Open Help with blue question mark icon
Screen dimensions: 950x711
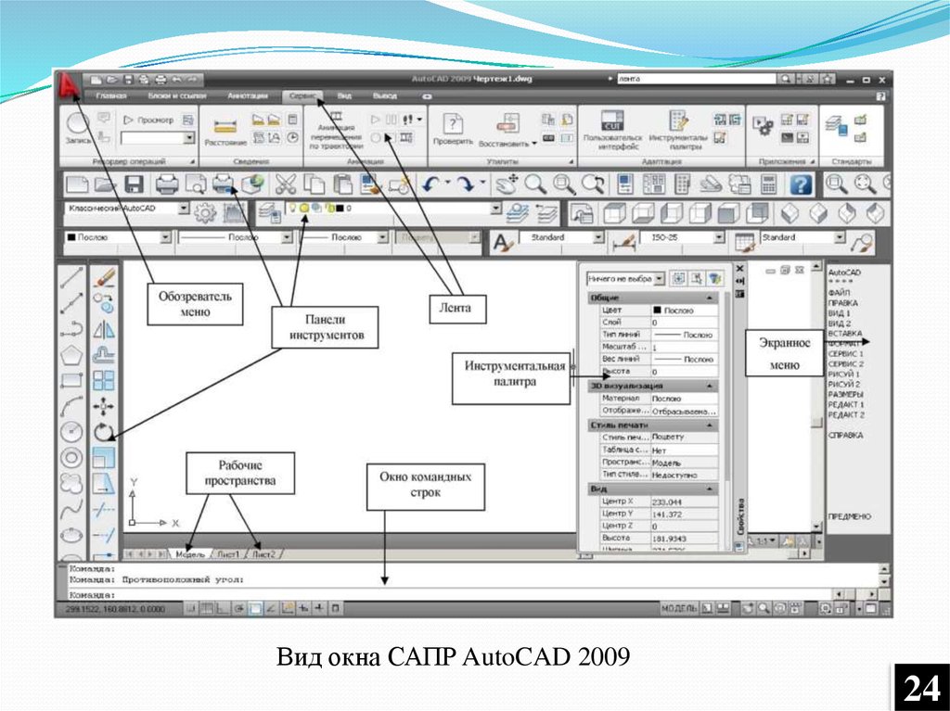tap(801, 184)
